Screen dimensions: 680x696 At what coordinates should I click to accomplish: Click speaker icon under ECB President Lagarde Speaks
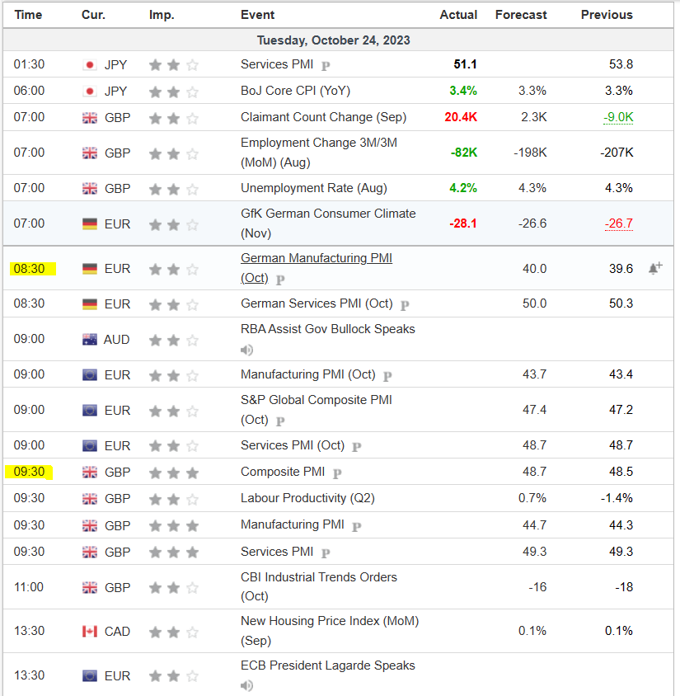247,685
